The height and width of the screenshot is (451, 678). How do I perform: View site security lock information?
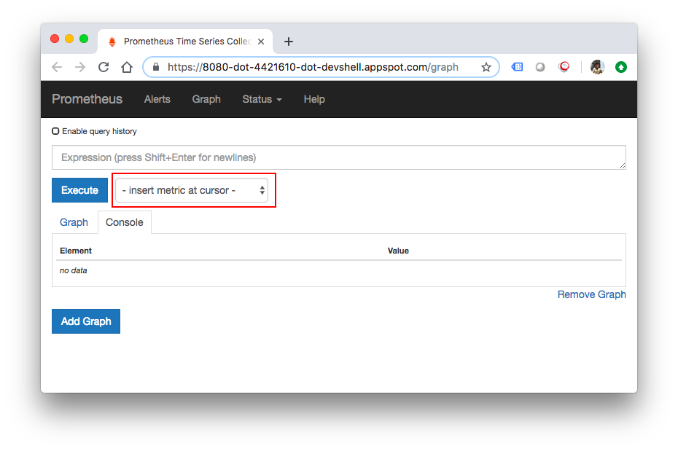(156, 67)
